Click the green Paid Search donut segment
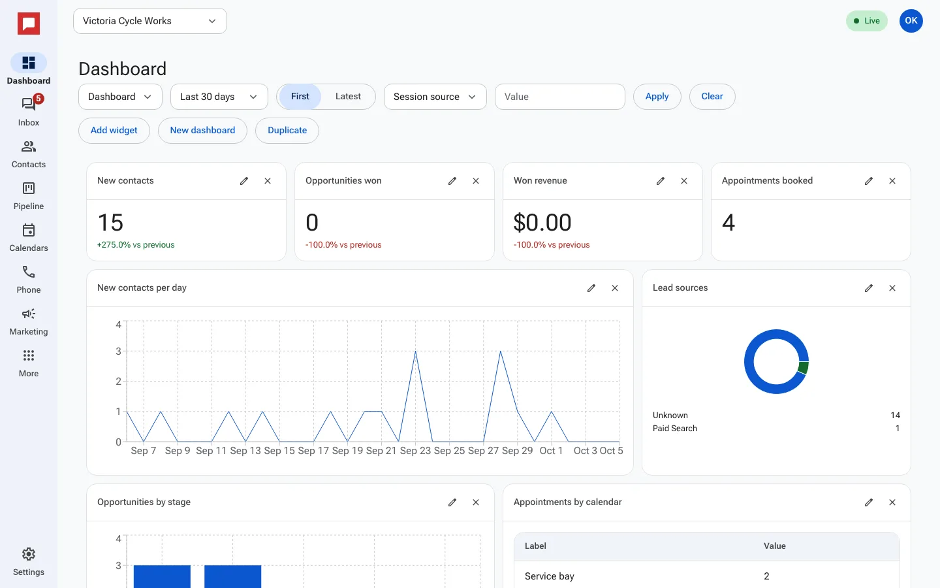 click(804, 367)
